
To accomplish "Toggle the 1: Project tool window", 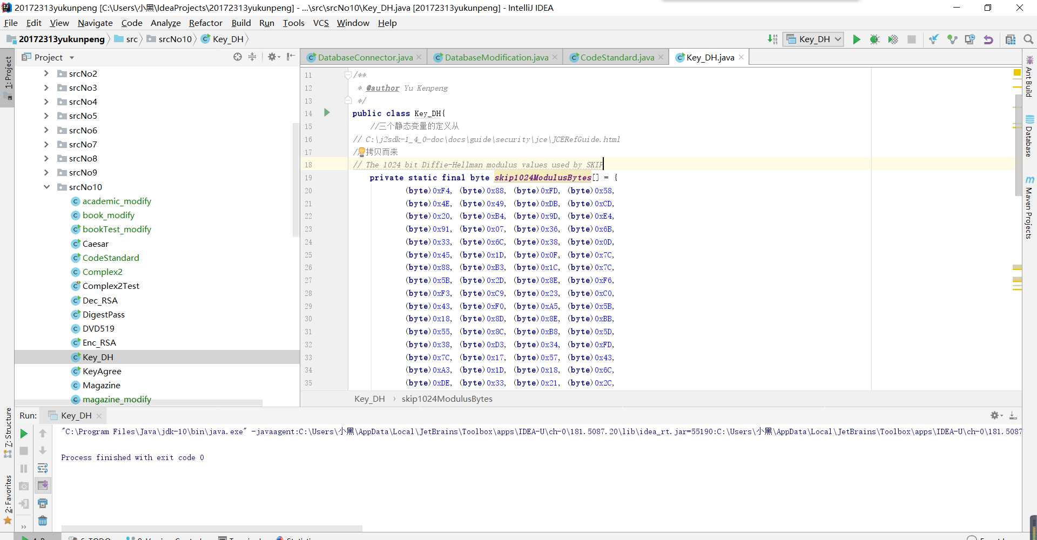I will point(8,78).
